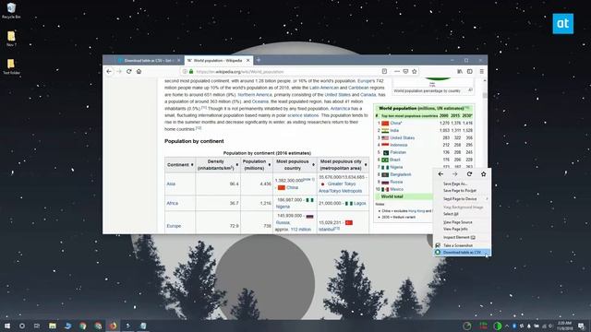Image resolution: width=591 pixels, height=332 pixels.
Task: Click Firefox icon on taskbar
Action: (x=113, y=326)
